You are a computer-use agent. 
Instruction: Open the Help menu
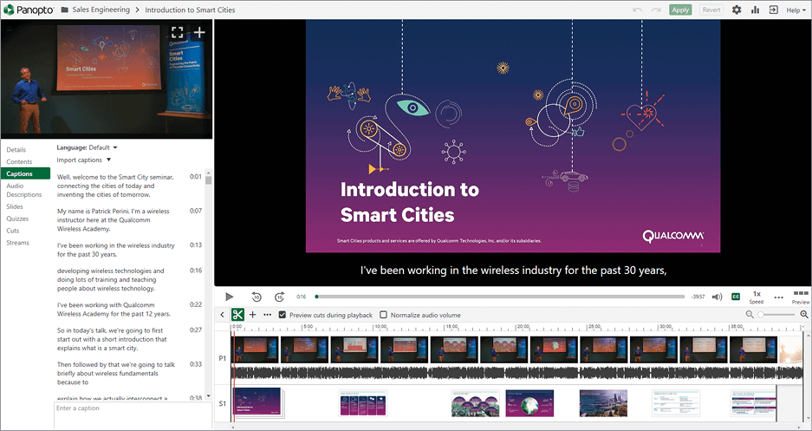[x=796, y=10]
